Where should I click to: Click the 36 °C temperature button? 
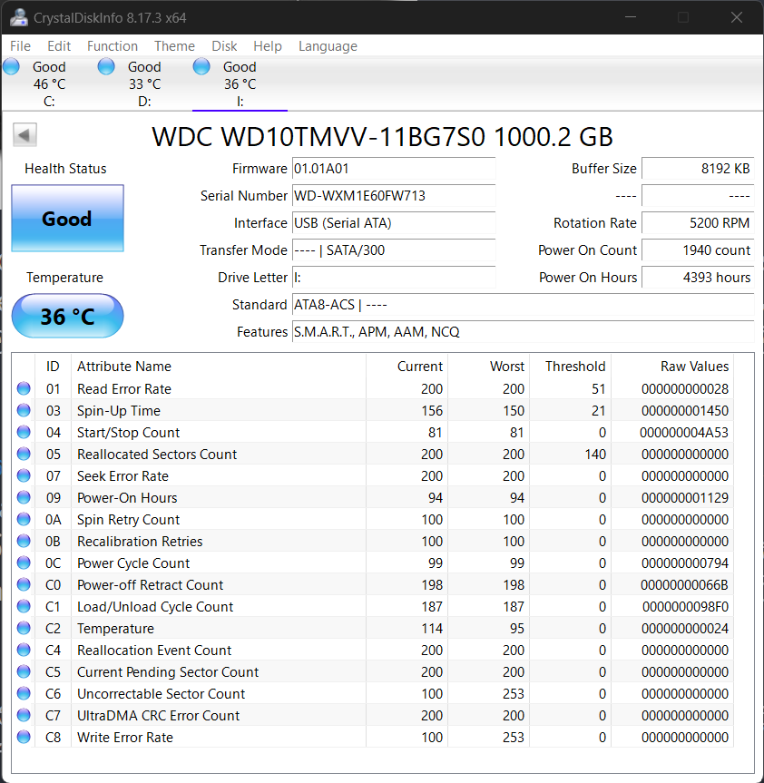tap(67, 316)
